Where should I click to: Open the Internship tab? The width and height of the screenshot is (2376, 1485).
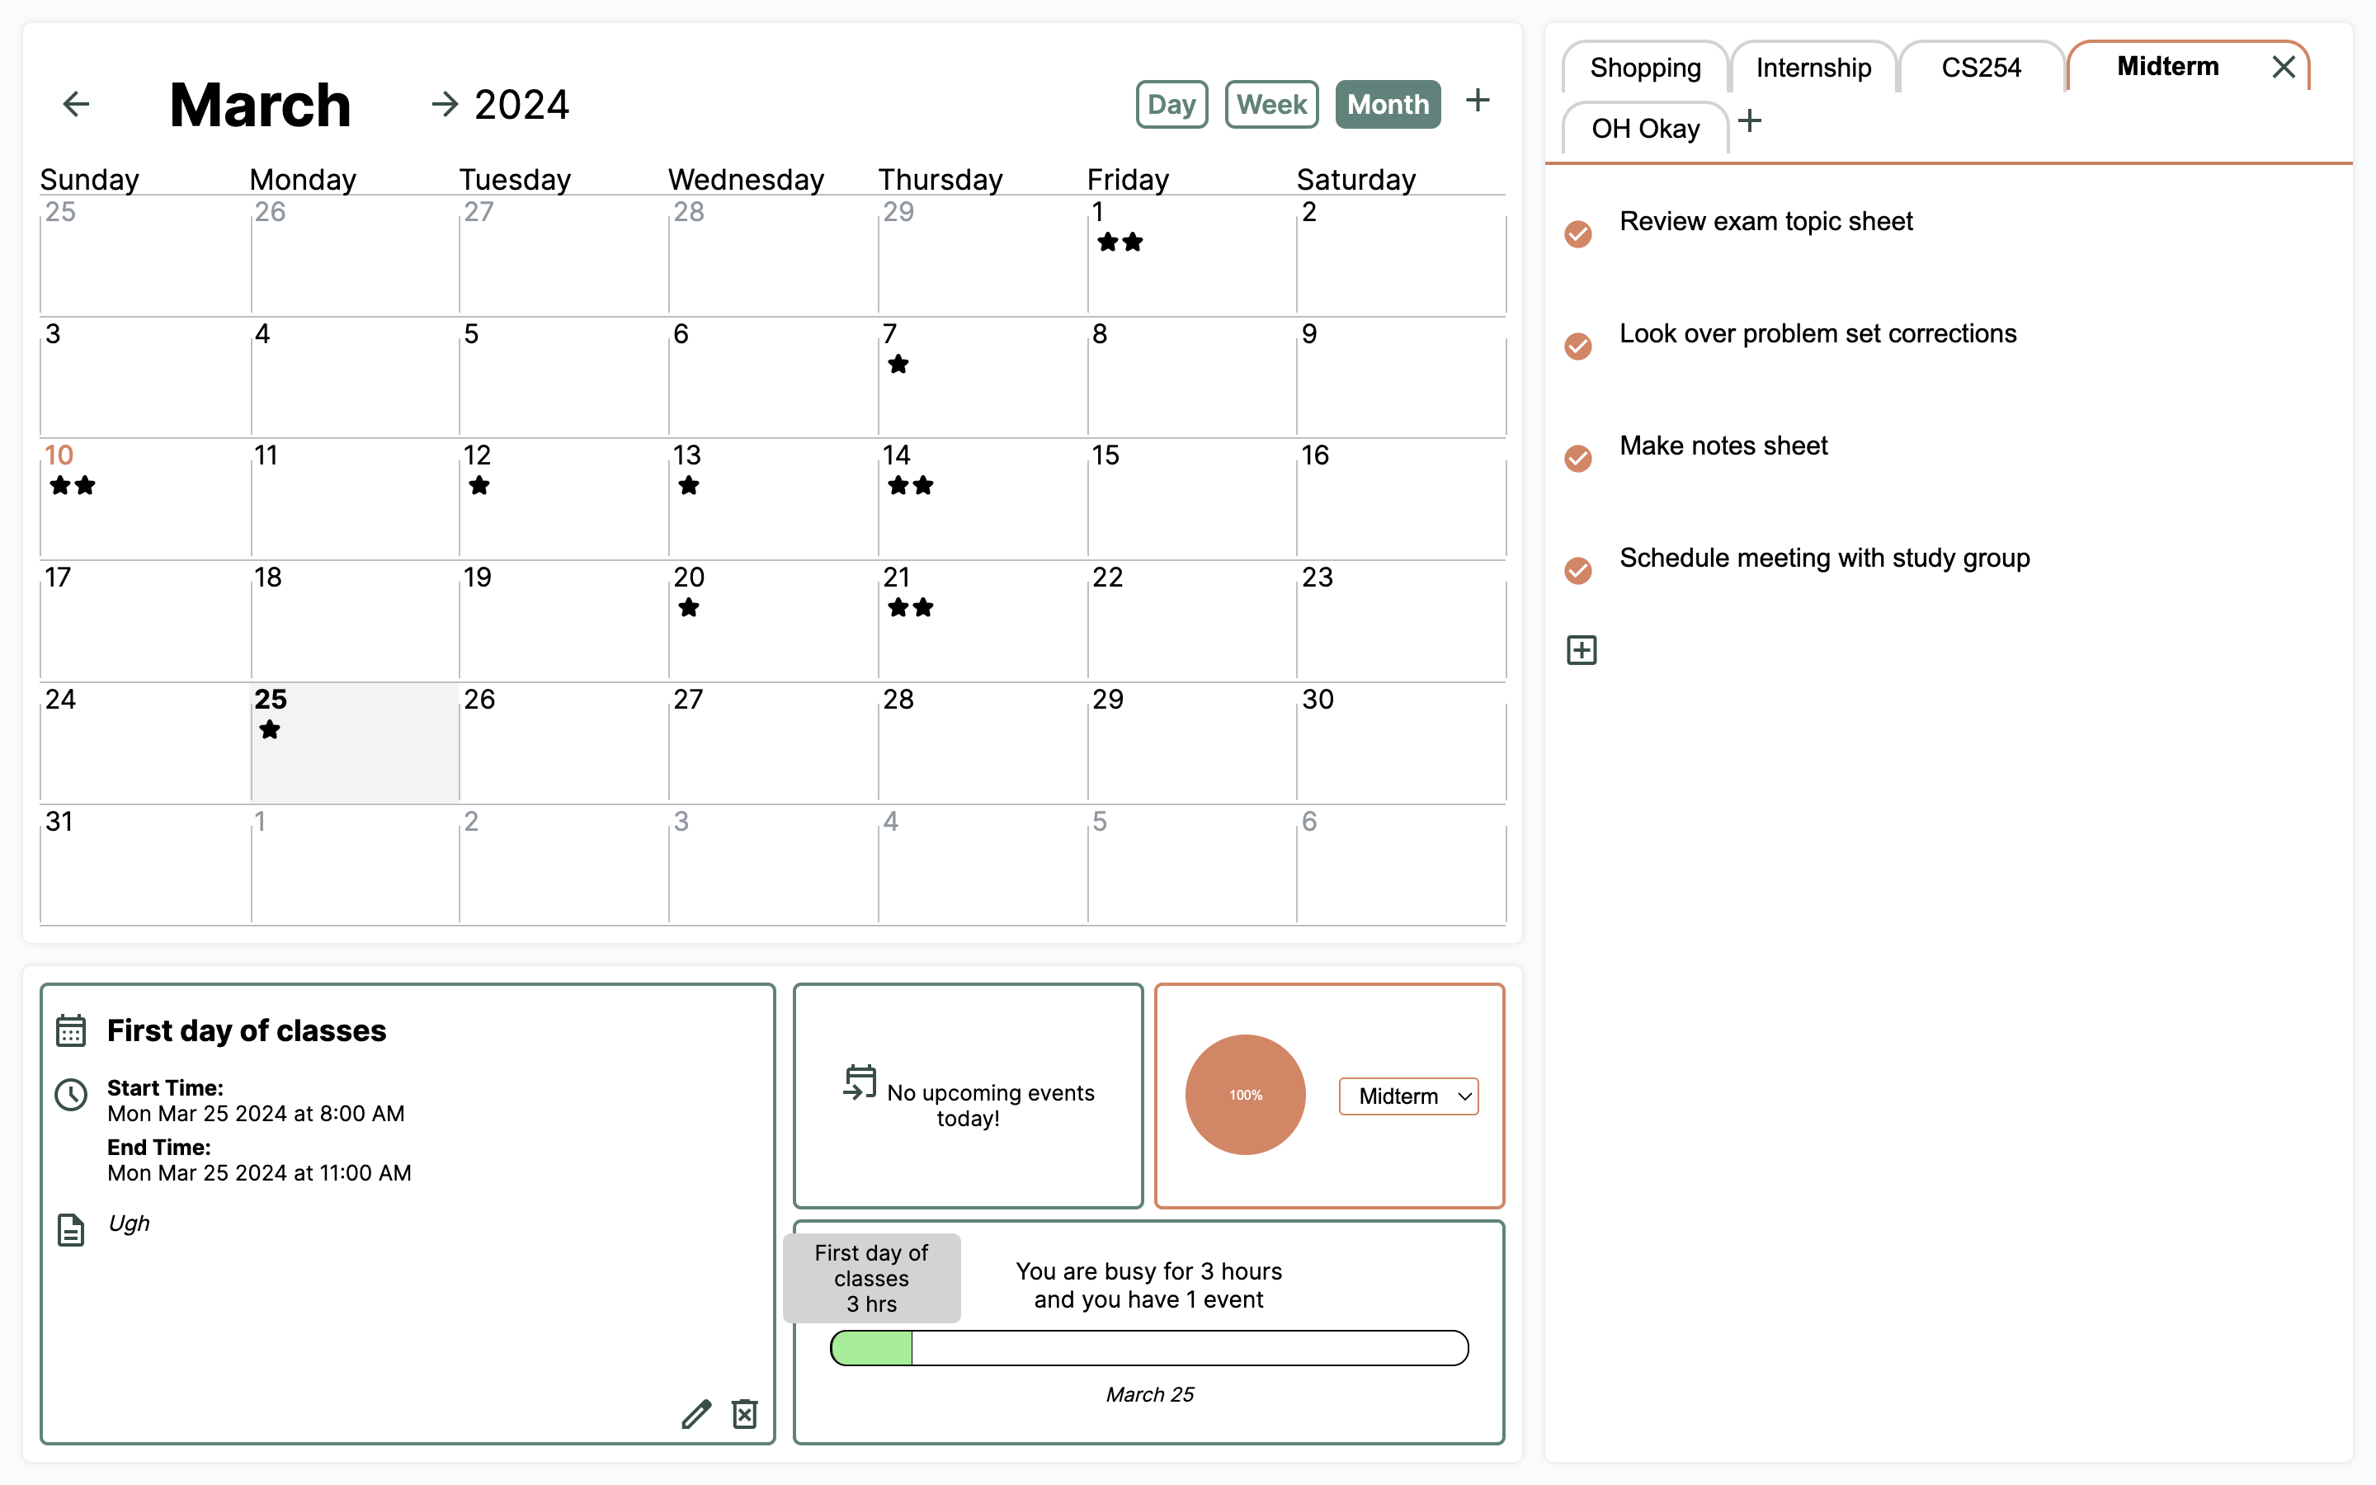(1813, 68)
